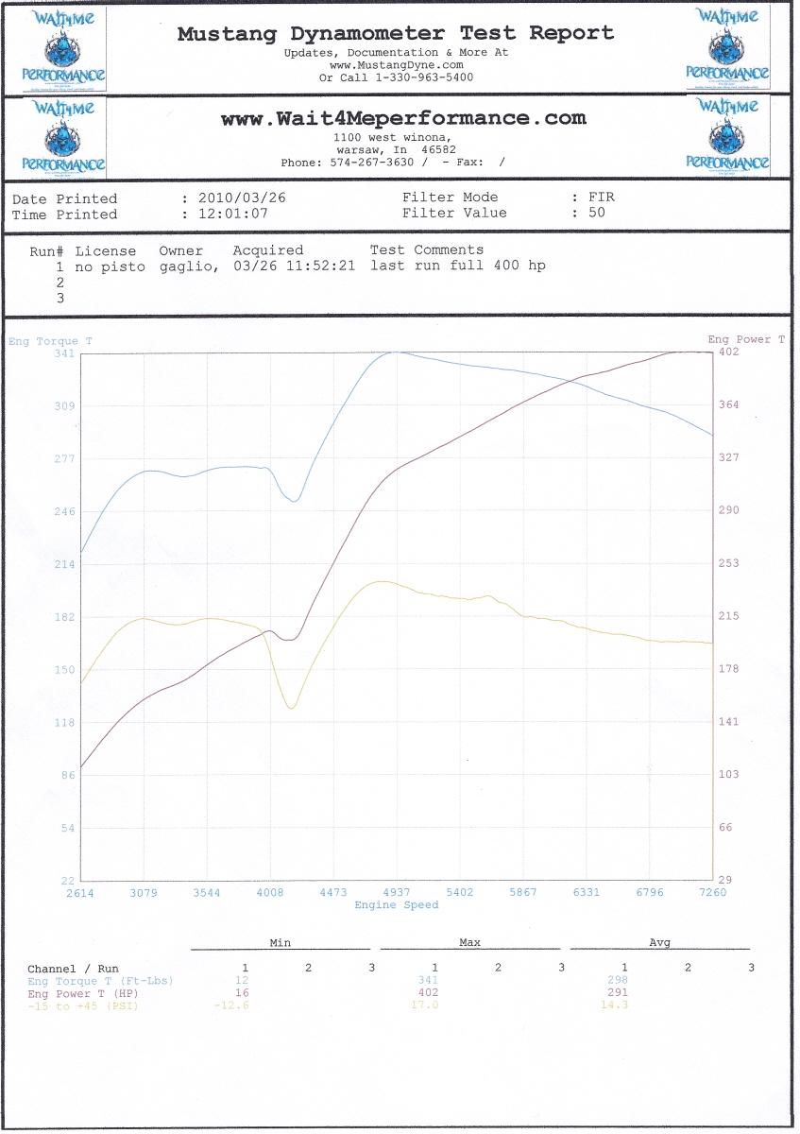Click the '1100 west winona,' address line
800x1134 pixels.
pyautogui.click(x=393, y=138)
